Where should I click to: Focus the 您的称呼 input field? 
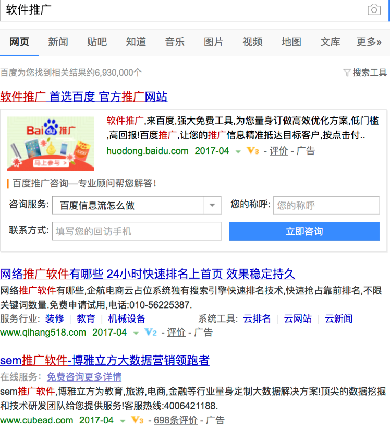point(326,205)
